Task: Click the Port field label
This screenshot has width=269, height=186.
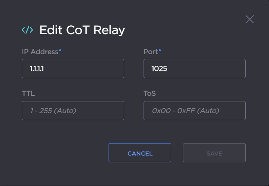Action: (x=150, y=52)
